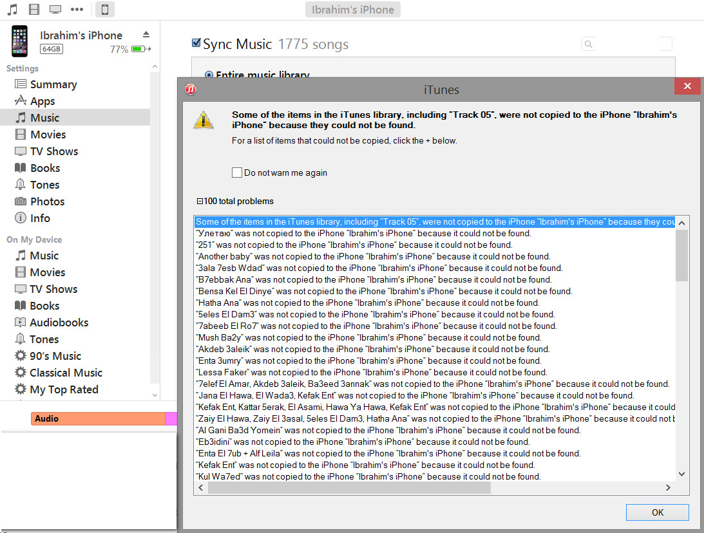Viewport: 704px width, 533px height.
Task: Click the problems list horizontal scrollbar thumb
Action: point(349,488)
